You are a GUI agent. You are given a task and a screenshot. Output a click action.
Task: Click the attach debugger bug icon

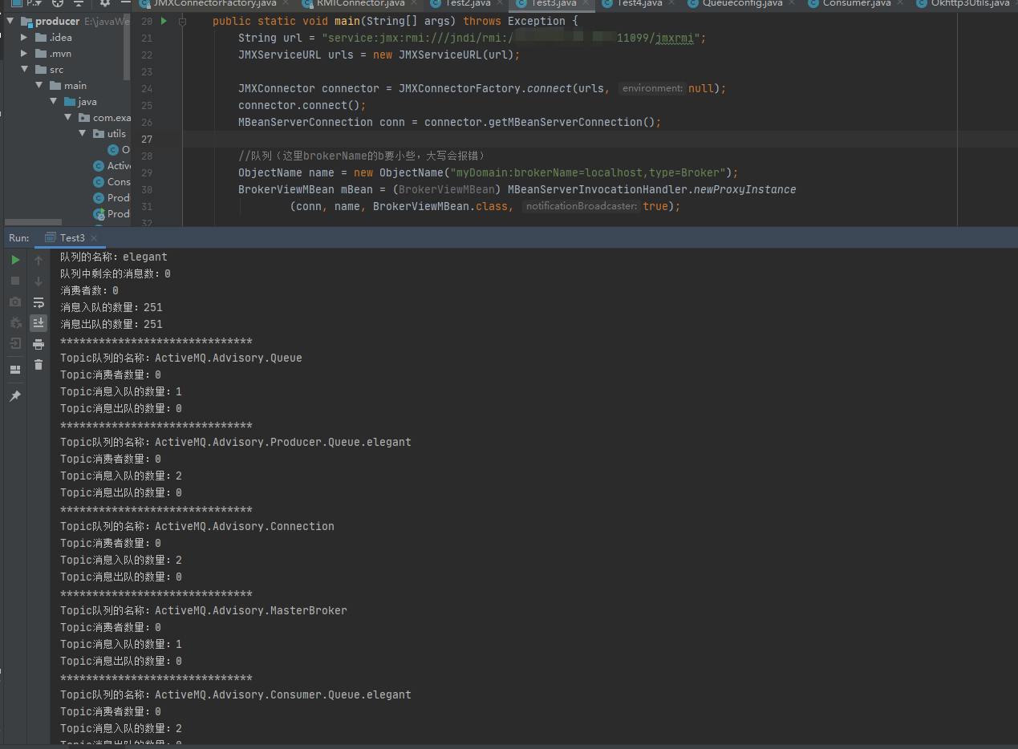15,322
